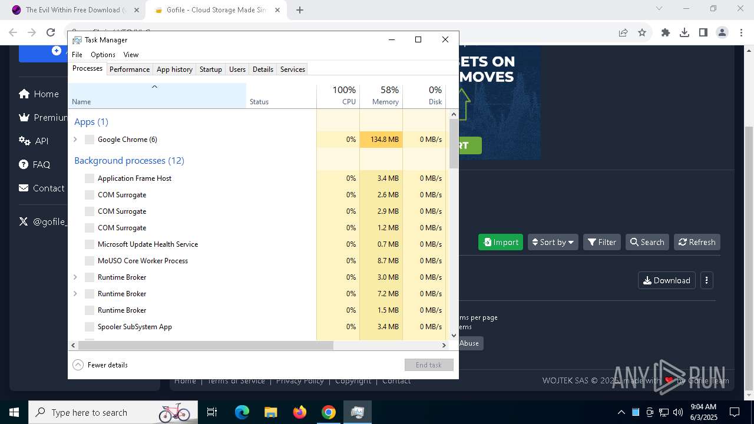This screenshot has height=424, width=754.
Task: Click the Task Manager vertical scrollbar thumb
Action: click(454, 144)
